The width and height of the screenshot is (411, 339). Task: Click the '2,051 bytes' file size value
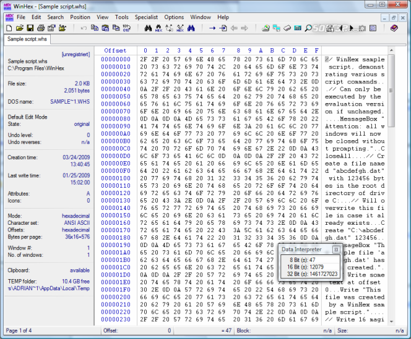pos(77,91)
